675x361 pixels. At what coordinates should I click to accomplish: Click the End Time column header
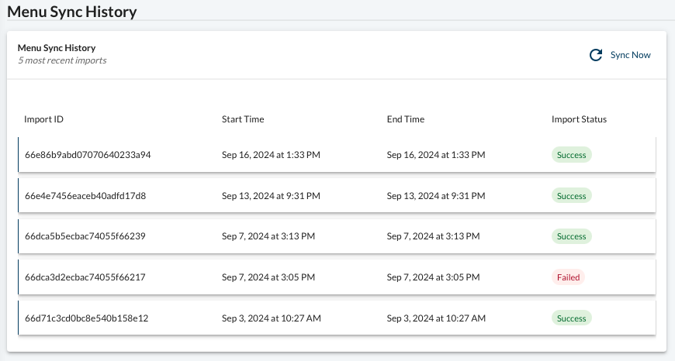click(406, 119)
